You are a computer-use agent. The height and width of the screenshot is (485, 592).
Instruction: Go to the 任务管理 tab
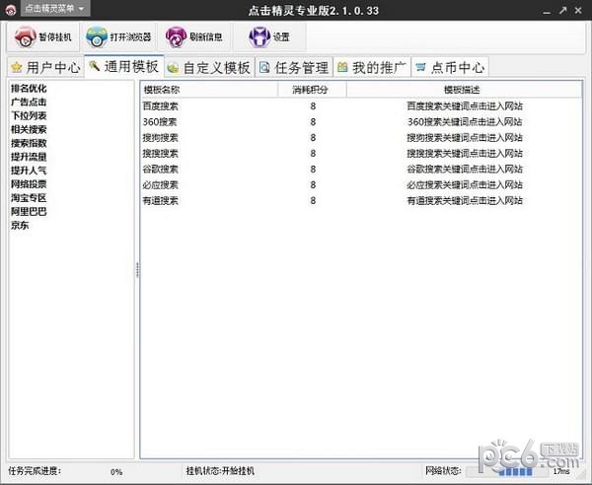(294, 67)
